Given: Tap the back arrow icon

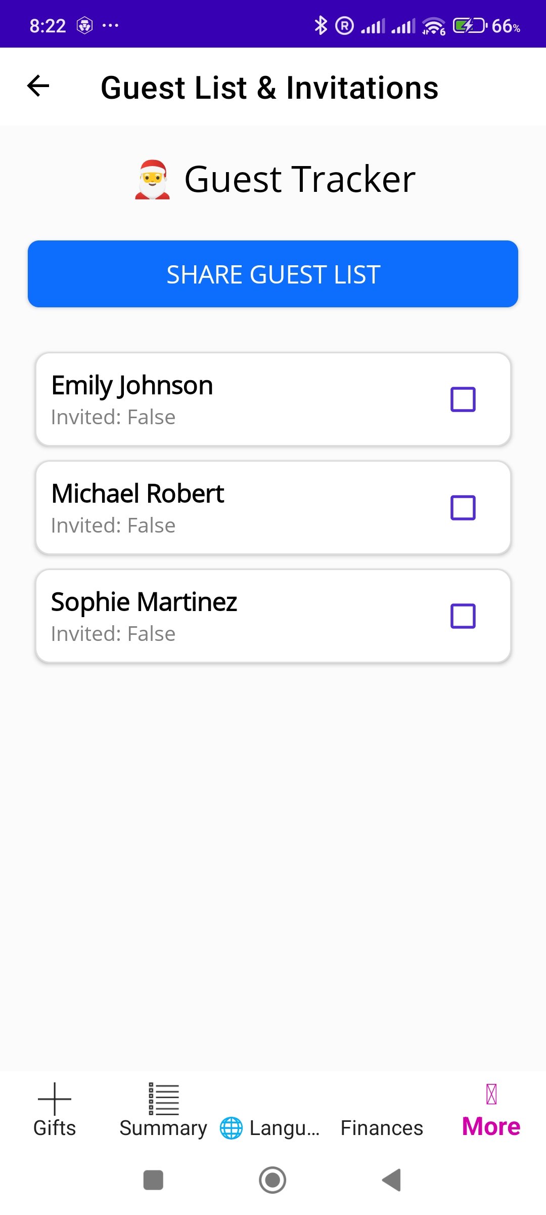Looking at the screenshot, I should 38,86.
